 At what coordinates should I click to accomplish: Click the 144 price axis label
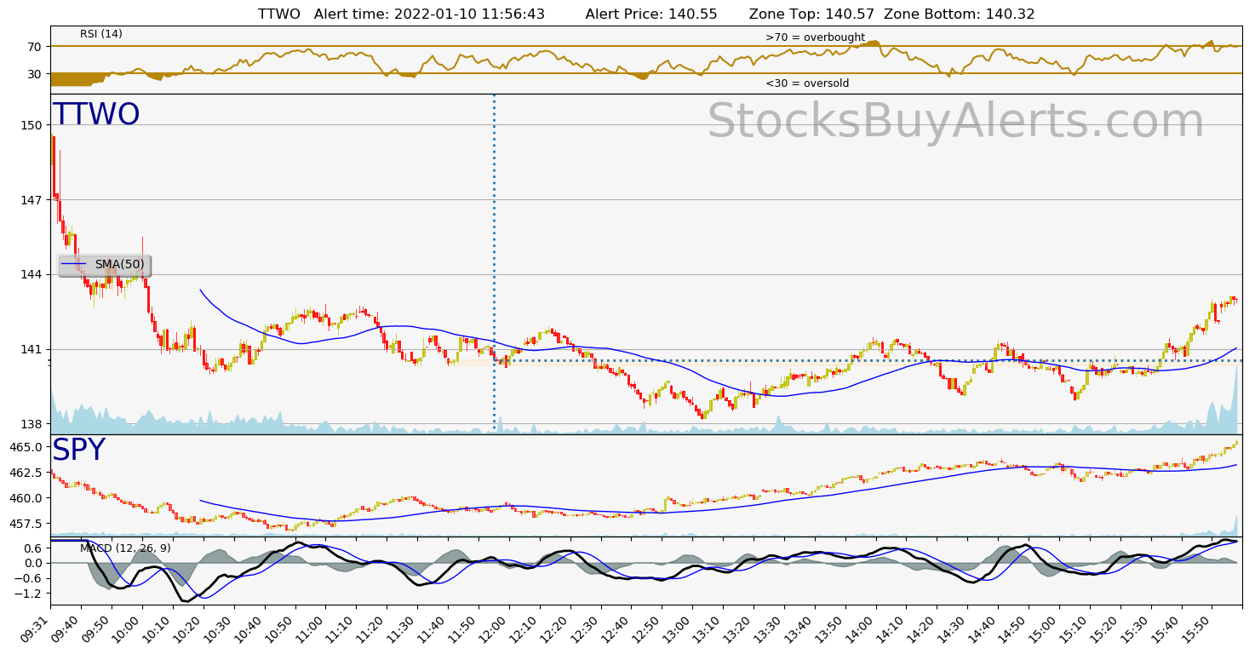32,274
